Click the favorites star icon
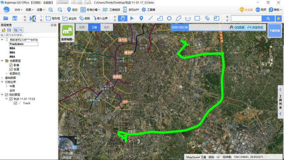284x160 pixels. [278, 19]
